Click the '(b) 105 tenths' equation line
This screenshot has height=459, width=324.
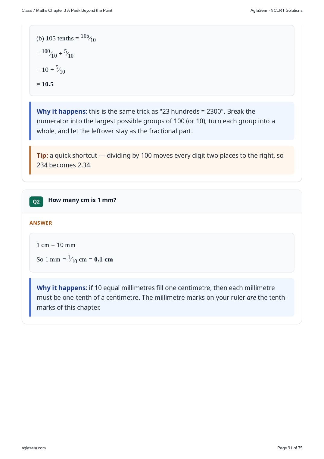pos(66,38)
